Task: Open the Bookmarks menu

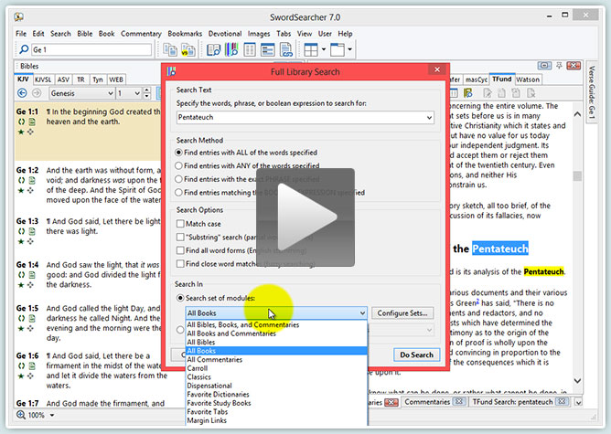Action: coord(185,34)
